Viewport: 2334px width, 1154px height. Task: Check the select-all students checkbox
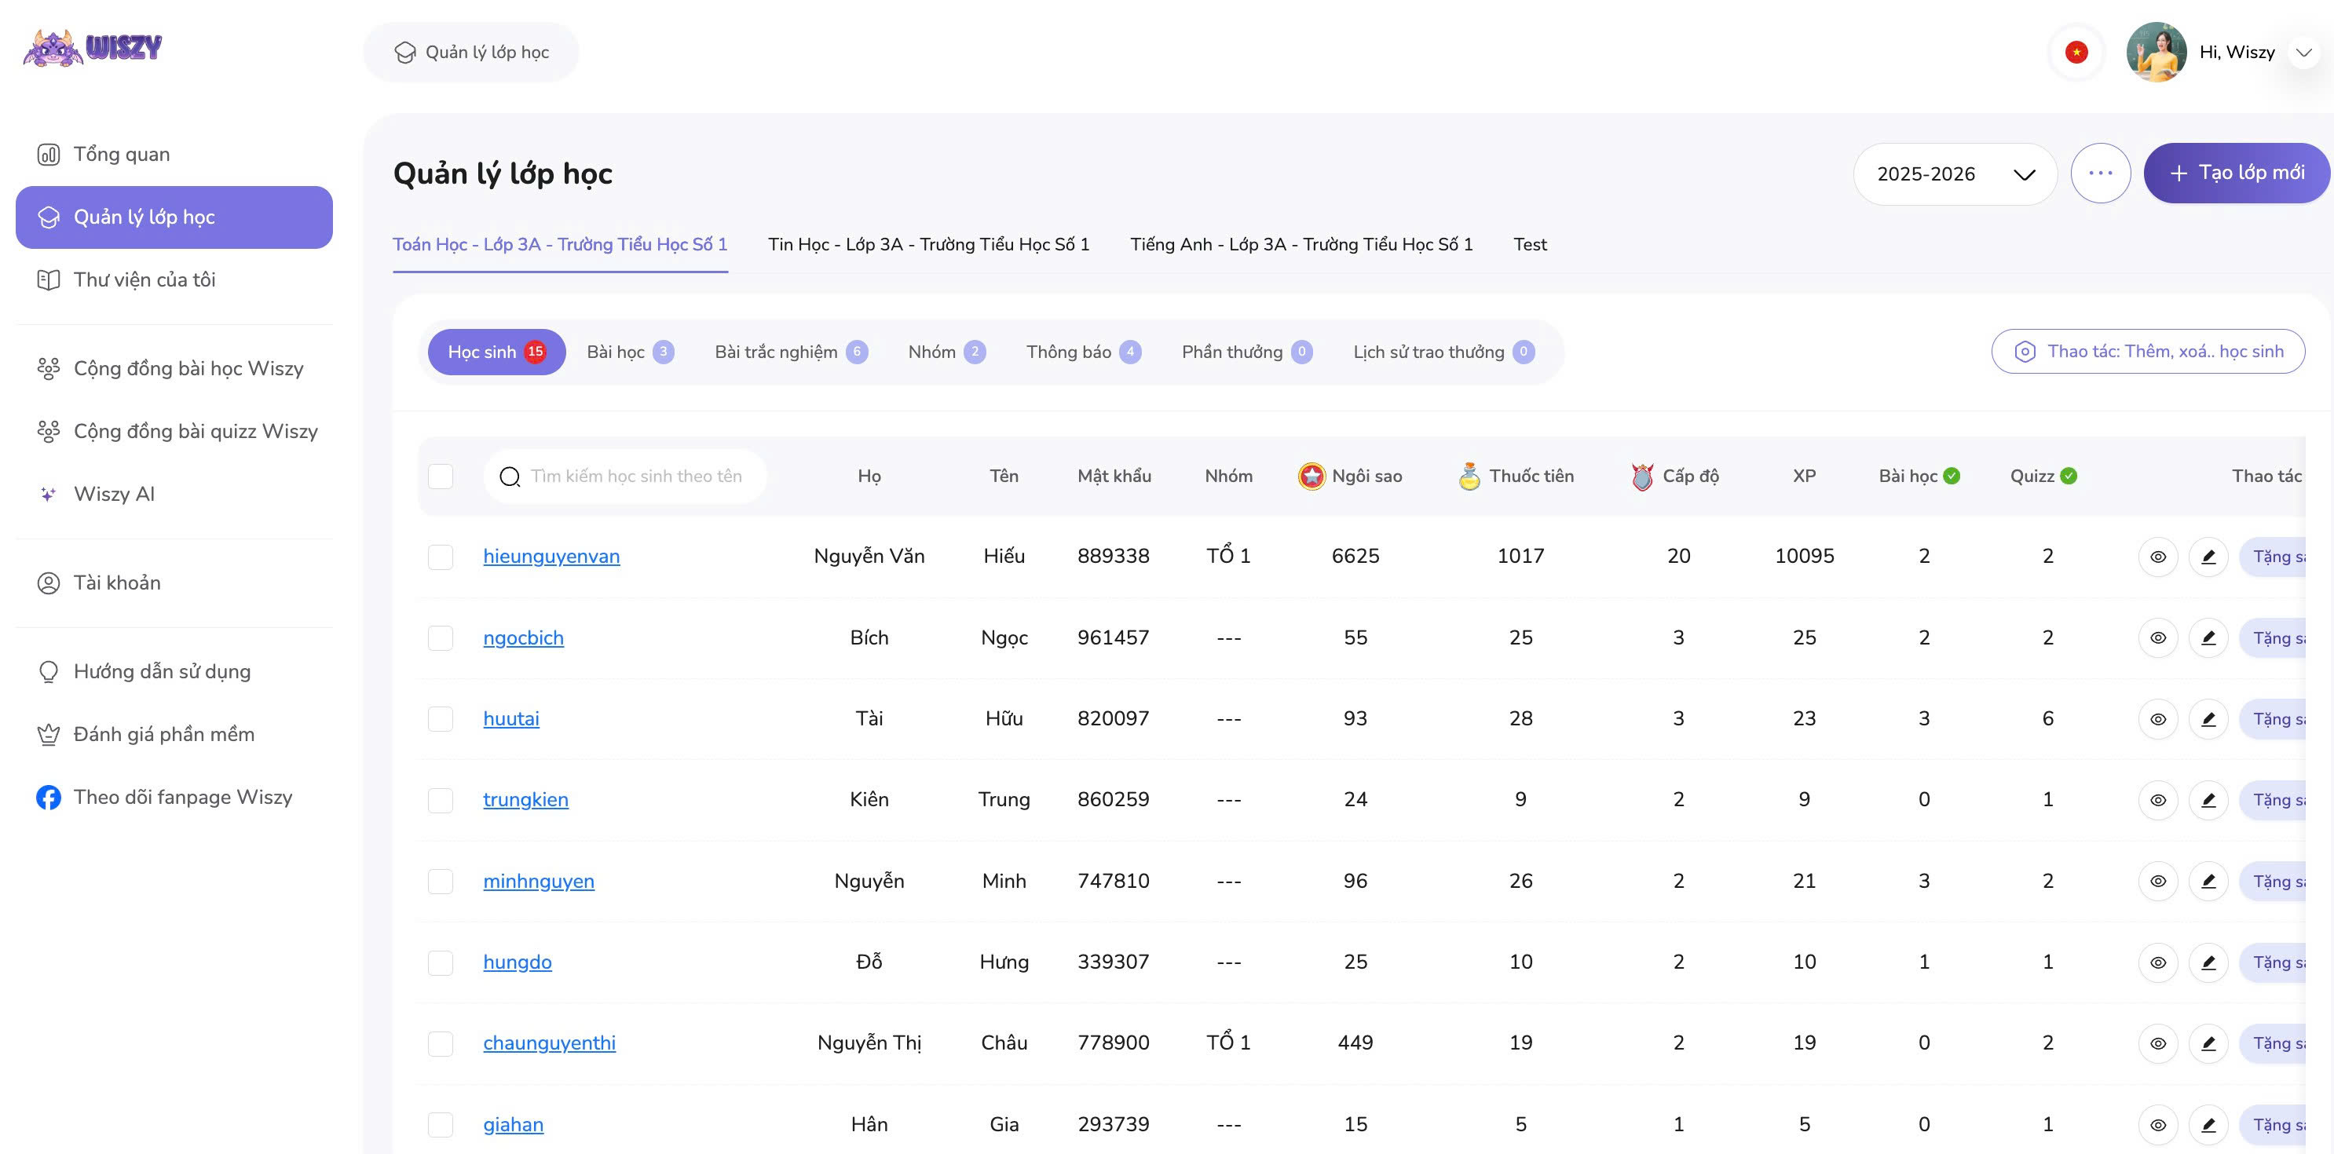tap(441, 477)
